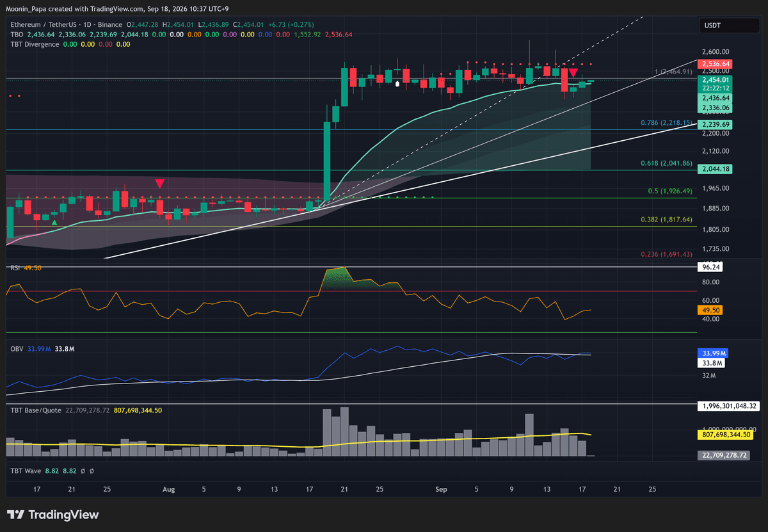
Task: Click the gray 22,709,278.72 scale tag
Action: [725, 455]
